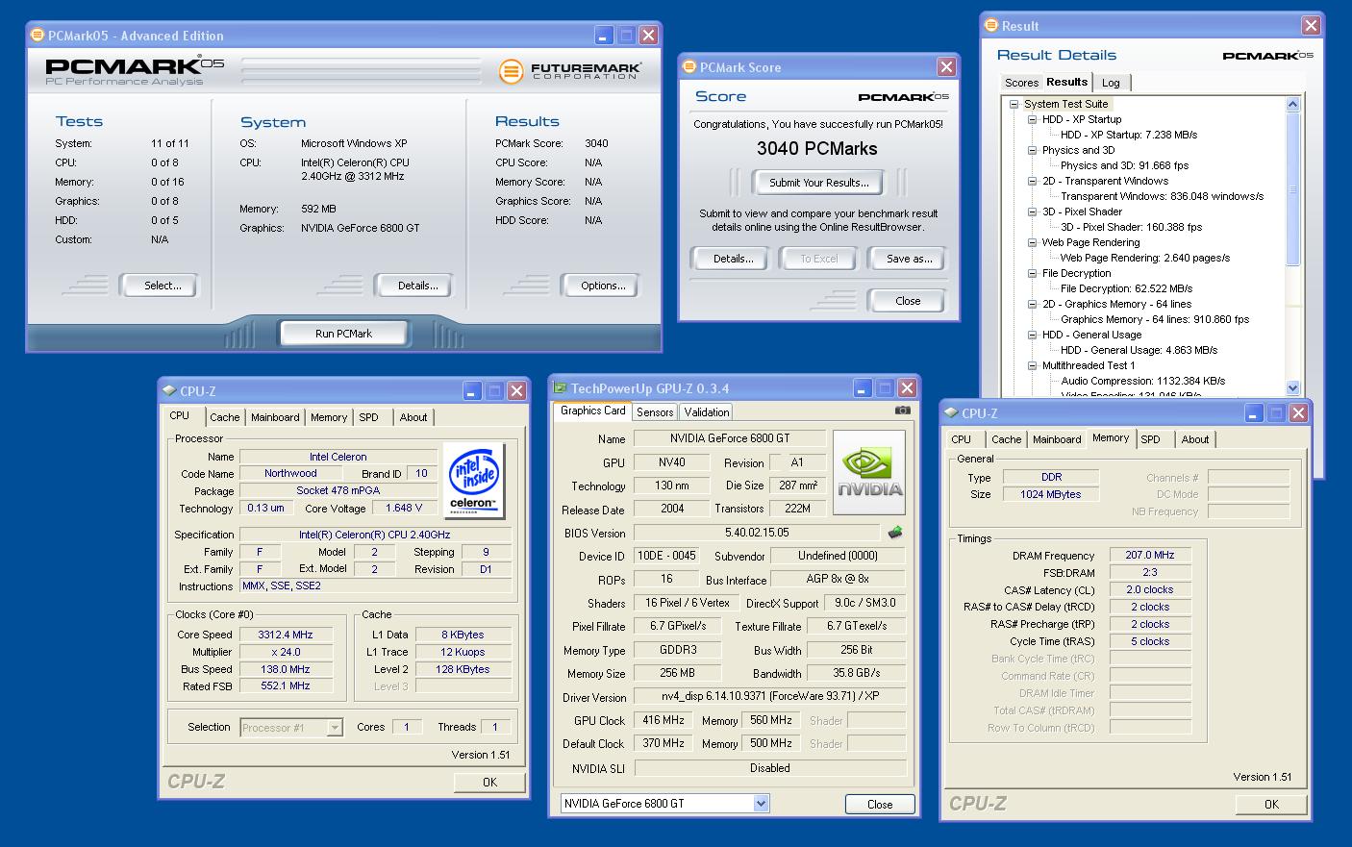Open the Cache tab in the CPU-Z processor window
This screenshot has width=1352, height=847.
[225, 417]
